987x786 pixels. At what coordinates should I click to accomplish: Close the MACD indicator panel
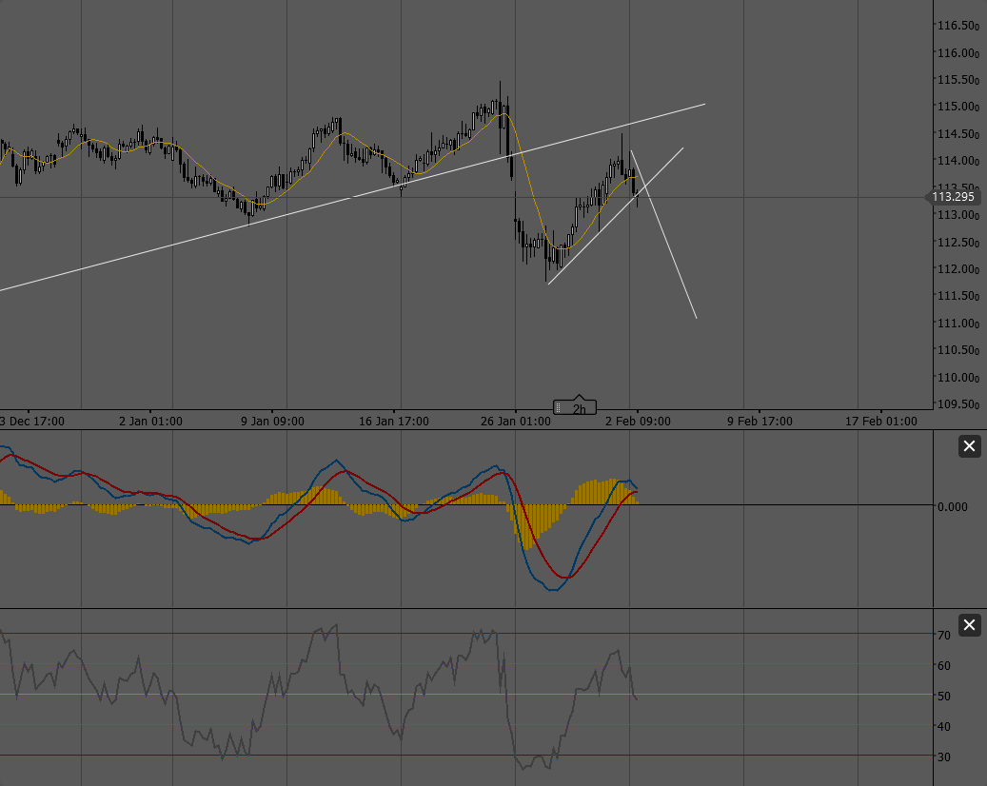(969, 445)
